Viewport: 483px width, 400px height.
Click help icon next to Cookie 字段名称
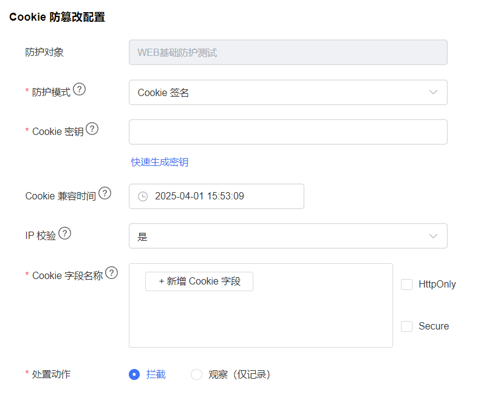112,273
